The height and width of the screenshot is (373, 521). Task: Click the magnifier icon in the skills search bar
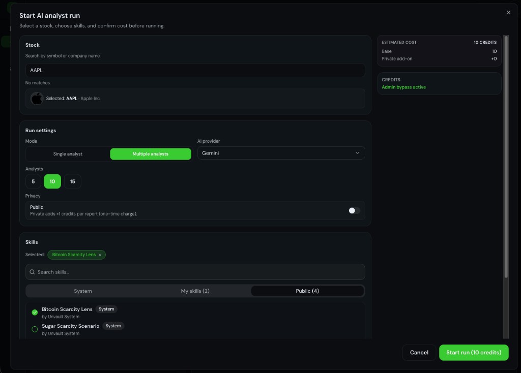click(32, 272)
